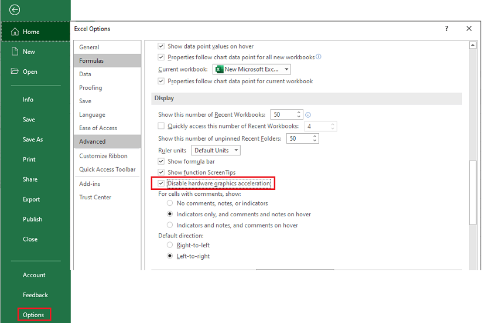
Task: Click info icon next to Recent Workbooks spinner
Action: [x=308, y=115]
